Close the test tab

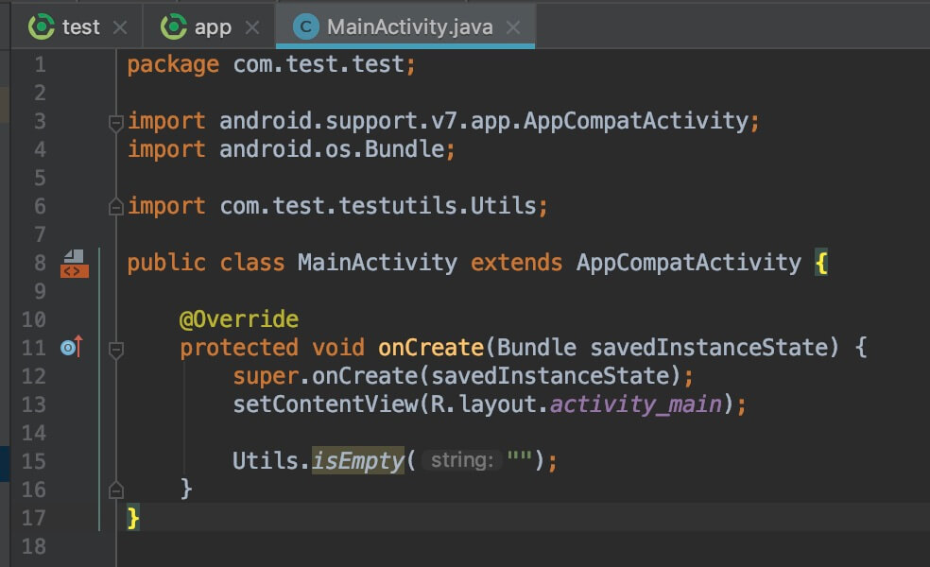120,27
